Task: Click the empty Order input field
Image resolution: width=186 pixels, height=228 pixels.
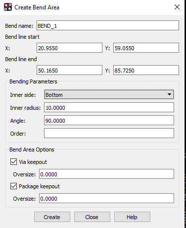Action: point(109,133)
